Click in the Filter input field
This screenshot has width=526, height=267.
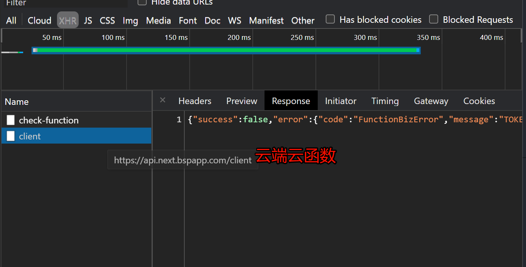click(65, 3)
